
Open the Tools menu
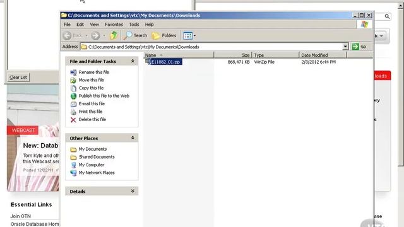134,25
